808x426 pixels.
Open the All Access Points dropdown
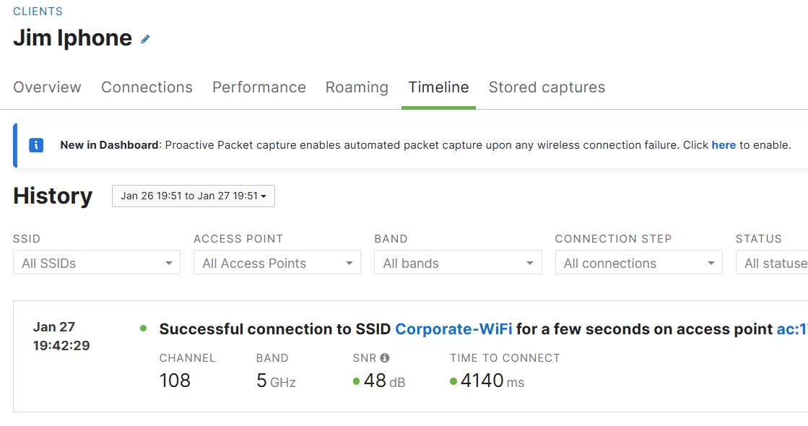pos(277,263)
